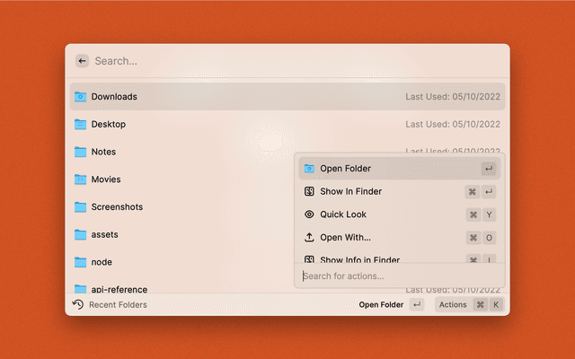
Task: Select the Notes folder row
Action: tap(180, 152)
